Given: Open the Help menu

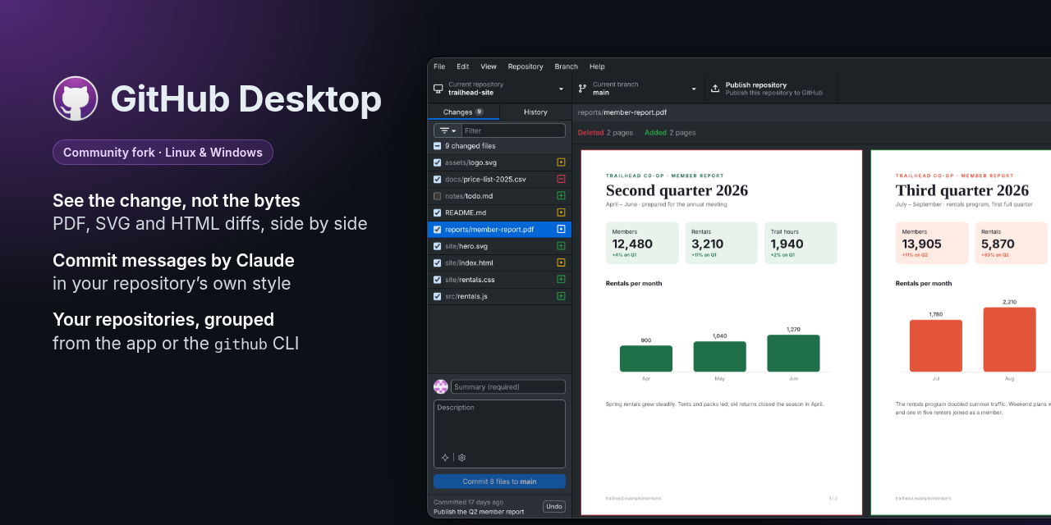Looking at the screenshot, I should [x=597, y=66].
